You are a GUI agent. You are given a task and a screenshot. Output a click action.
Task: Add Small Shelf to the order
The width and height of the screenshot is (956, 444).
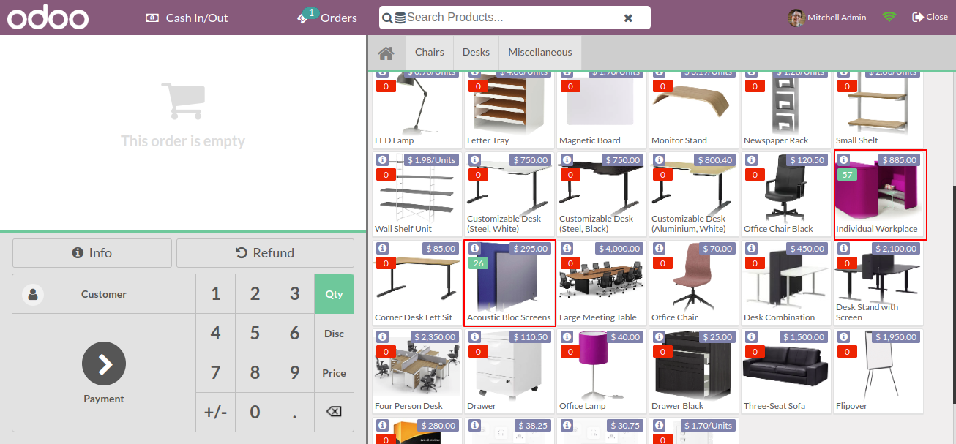tap(879, 110)
